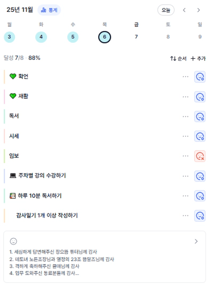Go to next week arrow
The image size is (208, 286).
(198, 10)
